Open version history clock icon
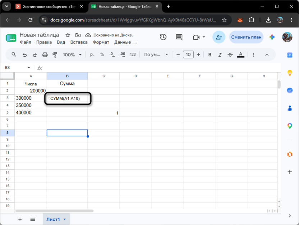 click(x=163, y=37)
